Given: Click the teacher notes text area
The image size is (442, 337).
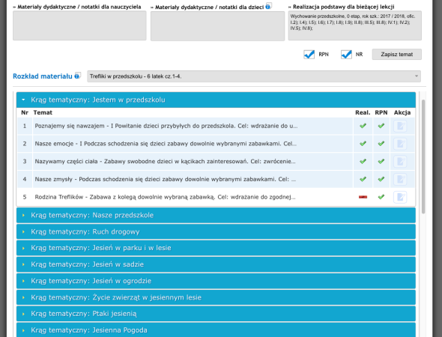Looking at the screenshot, I should tap(79, 25).
